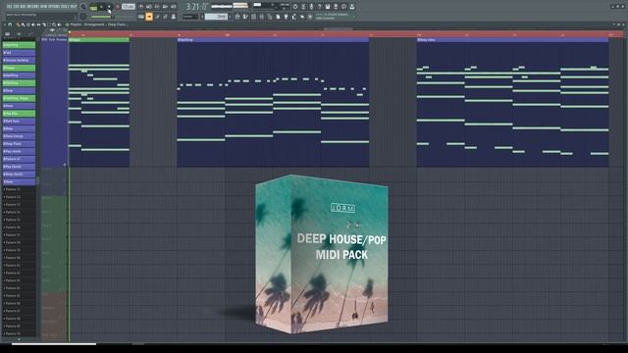628x353 pixels.
Task: Select the Deep Energy pattern
Action: point(19,136)
